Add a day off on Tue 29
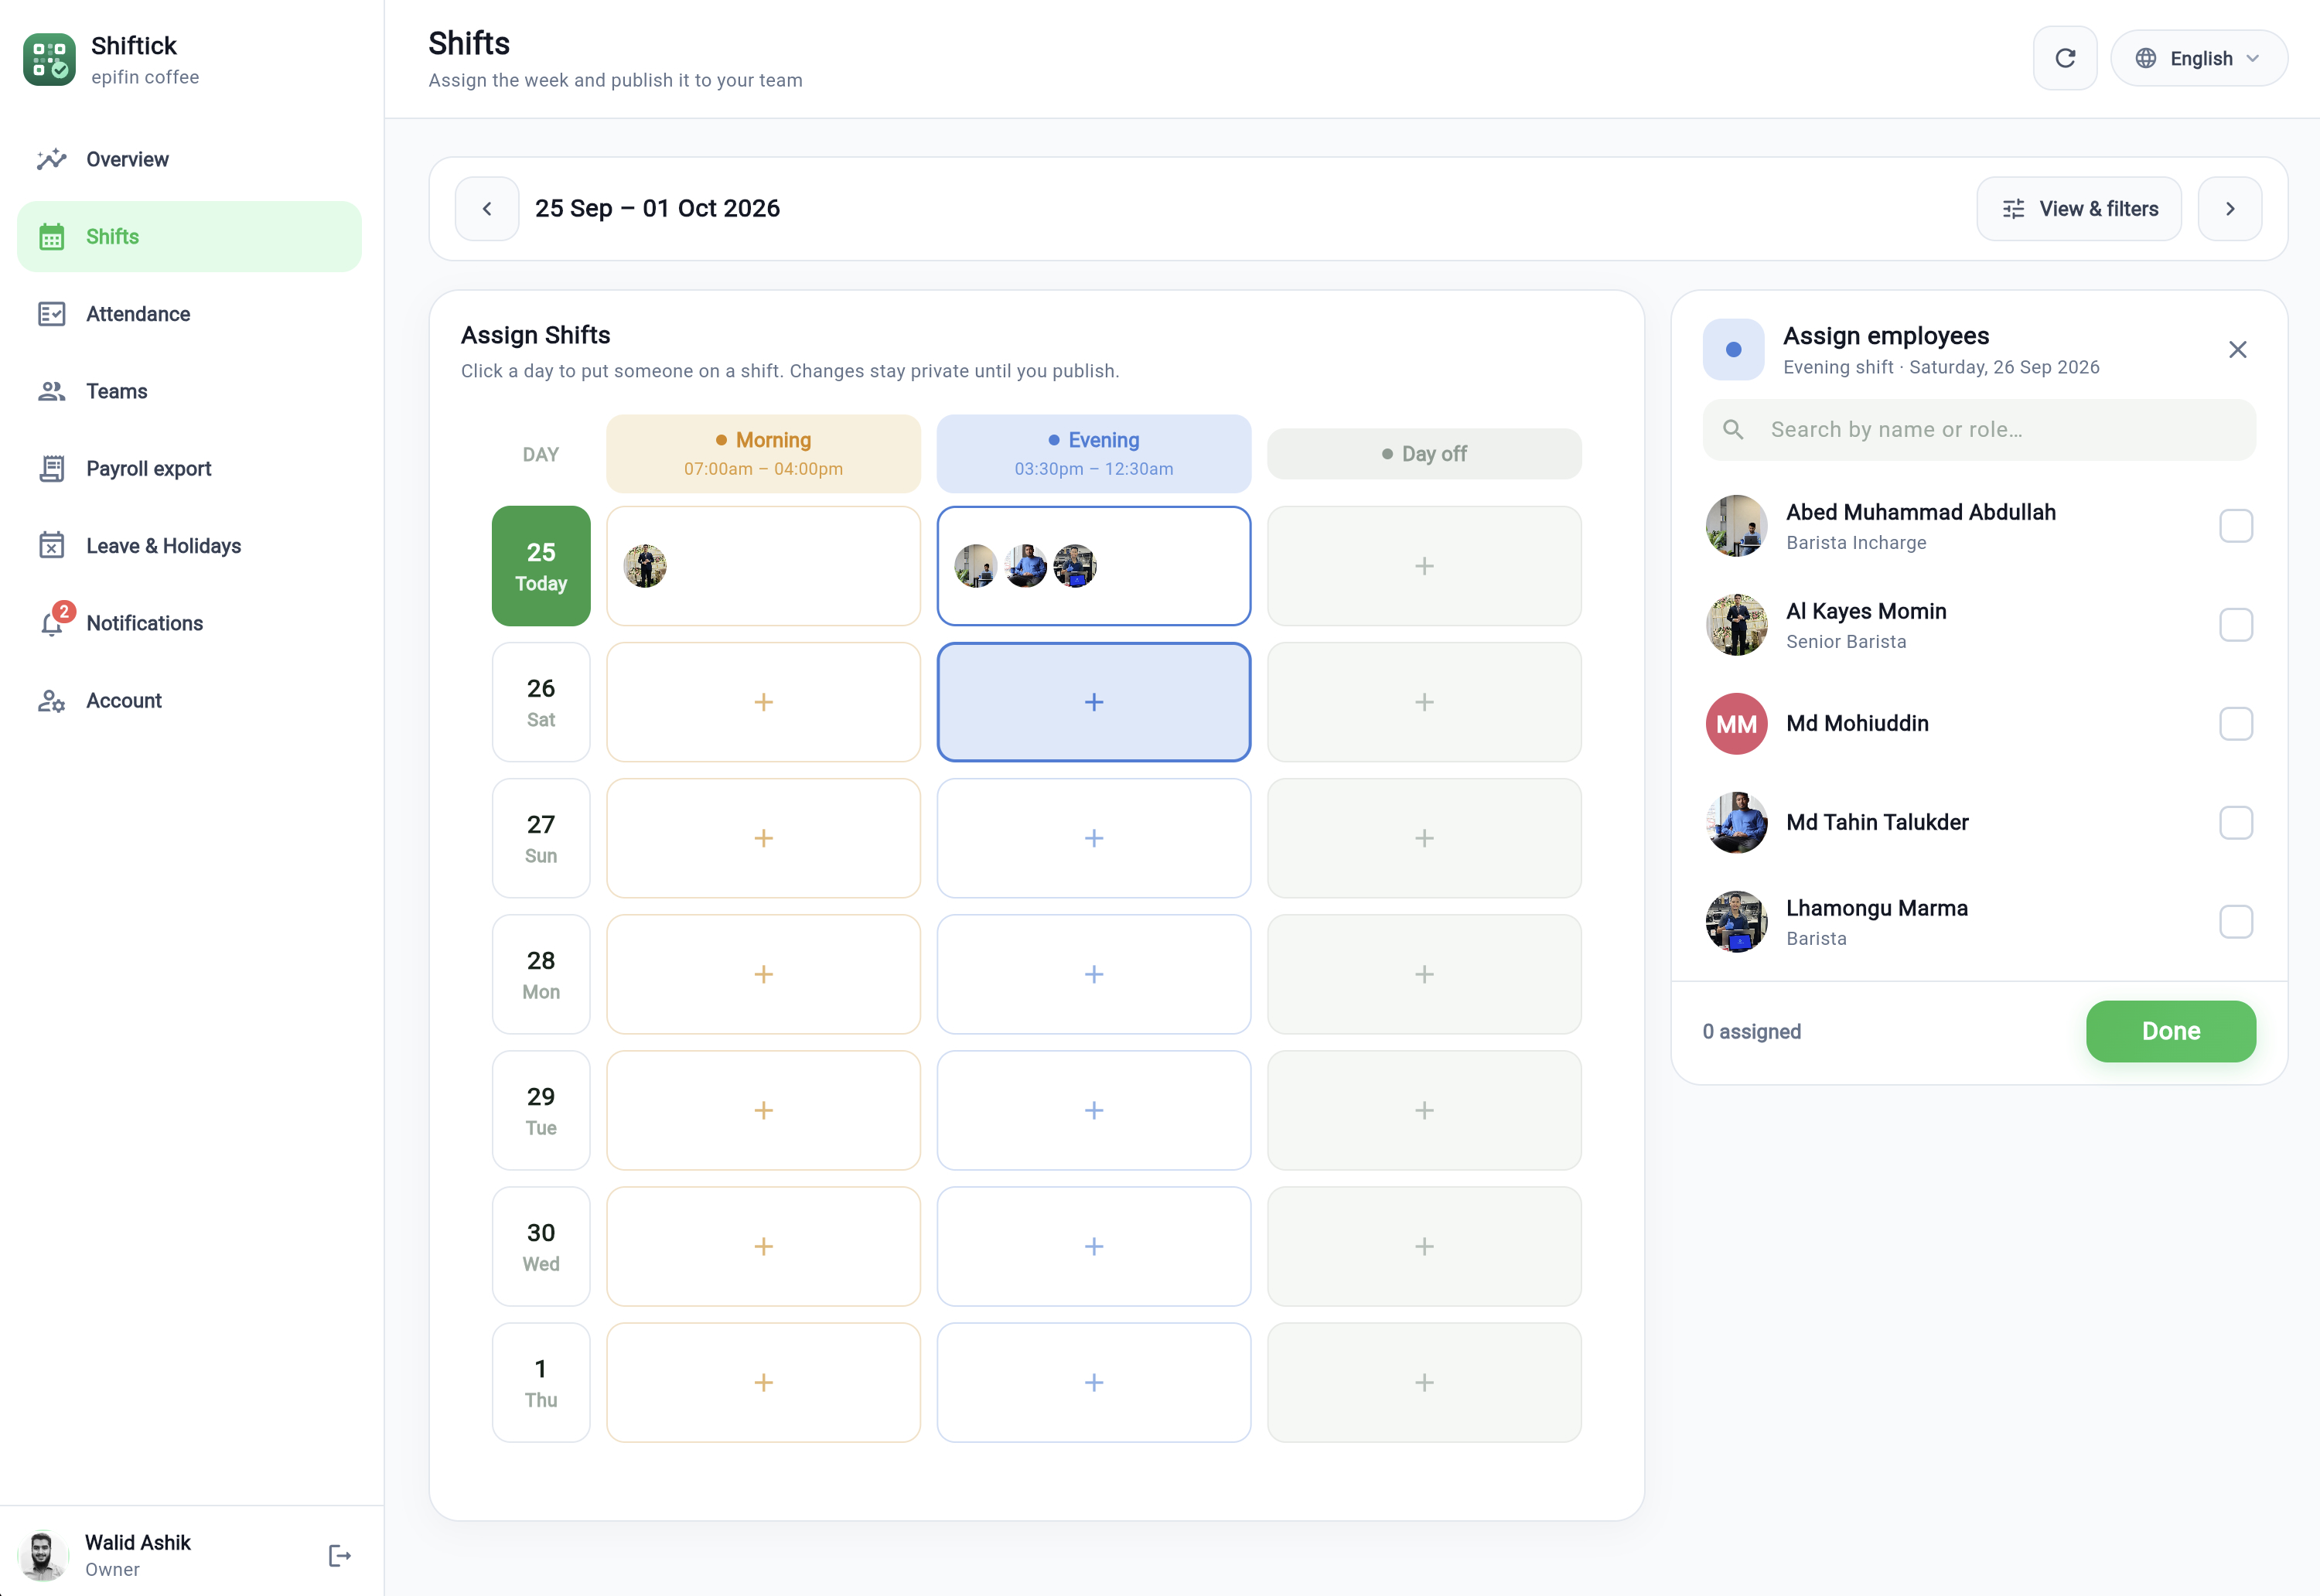Screen dimensions: 2320x1596 click(x=1424, y=1110)
